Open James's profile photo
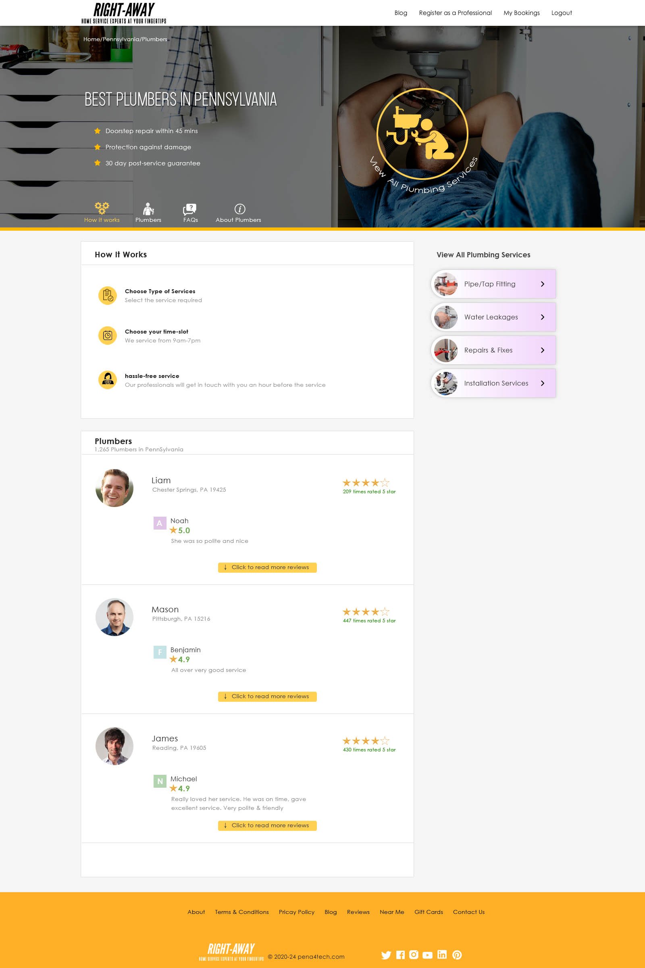Image resolution: width=645 pixels, height=968 pixels. click(114, 746)
